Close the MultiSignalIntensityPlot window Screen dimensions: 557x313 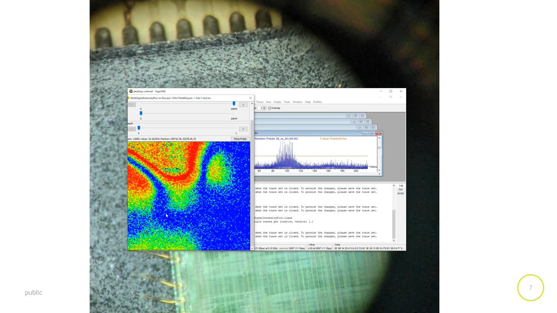pos(251,98)
